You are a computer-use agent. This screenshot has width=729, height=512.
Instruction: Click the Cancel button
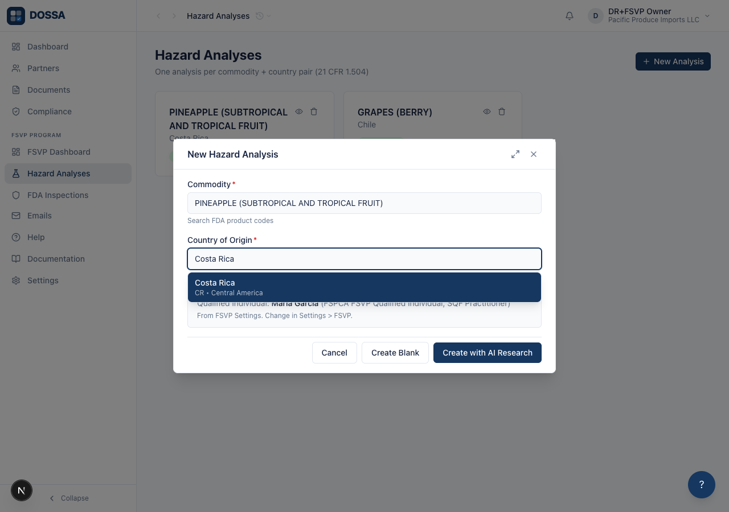coord(334,353)
